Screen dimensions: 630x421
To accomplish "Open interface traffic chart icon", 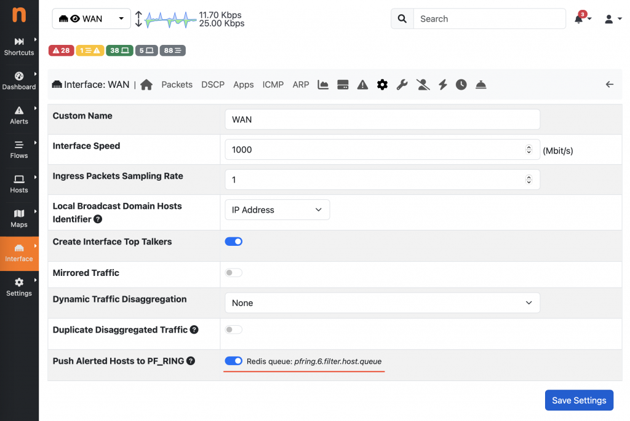I will coord(323,85).
